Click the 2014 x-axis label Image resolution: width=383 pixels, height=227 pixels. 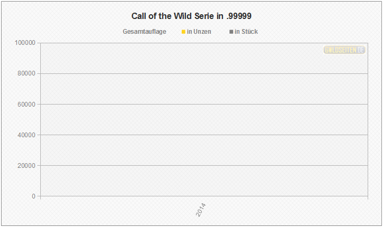[x=201, y=210]
